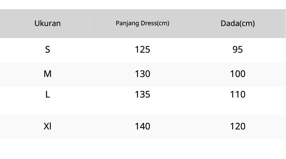Select dress length value 130
Viewport: 286px width, 159px height.
(142, 74)
